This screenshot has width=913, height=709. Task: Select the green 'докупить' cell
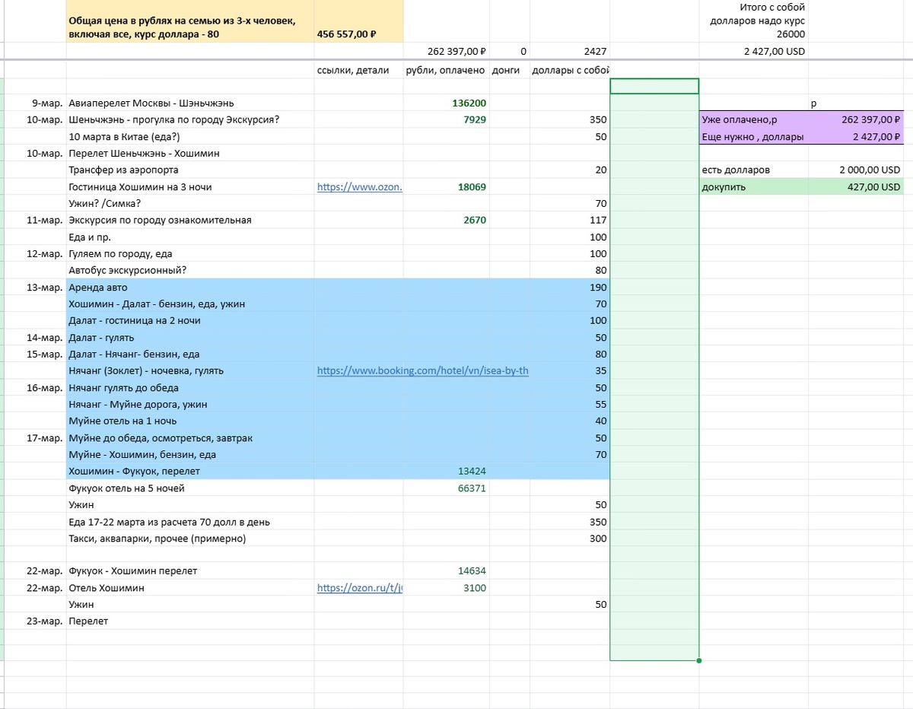[x=753, y=187]
